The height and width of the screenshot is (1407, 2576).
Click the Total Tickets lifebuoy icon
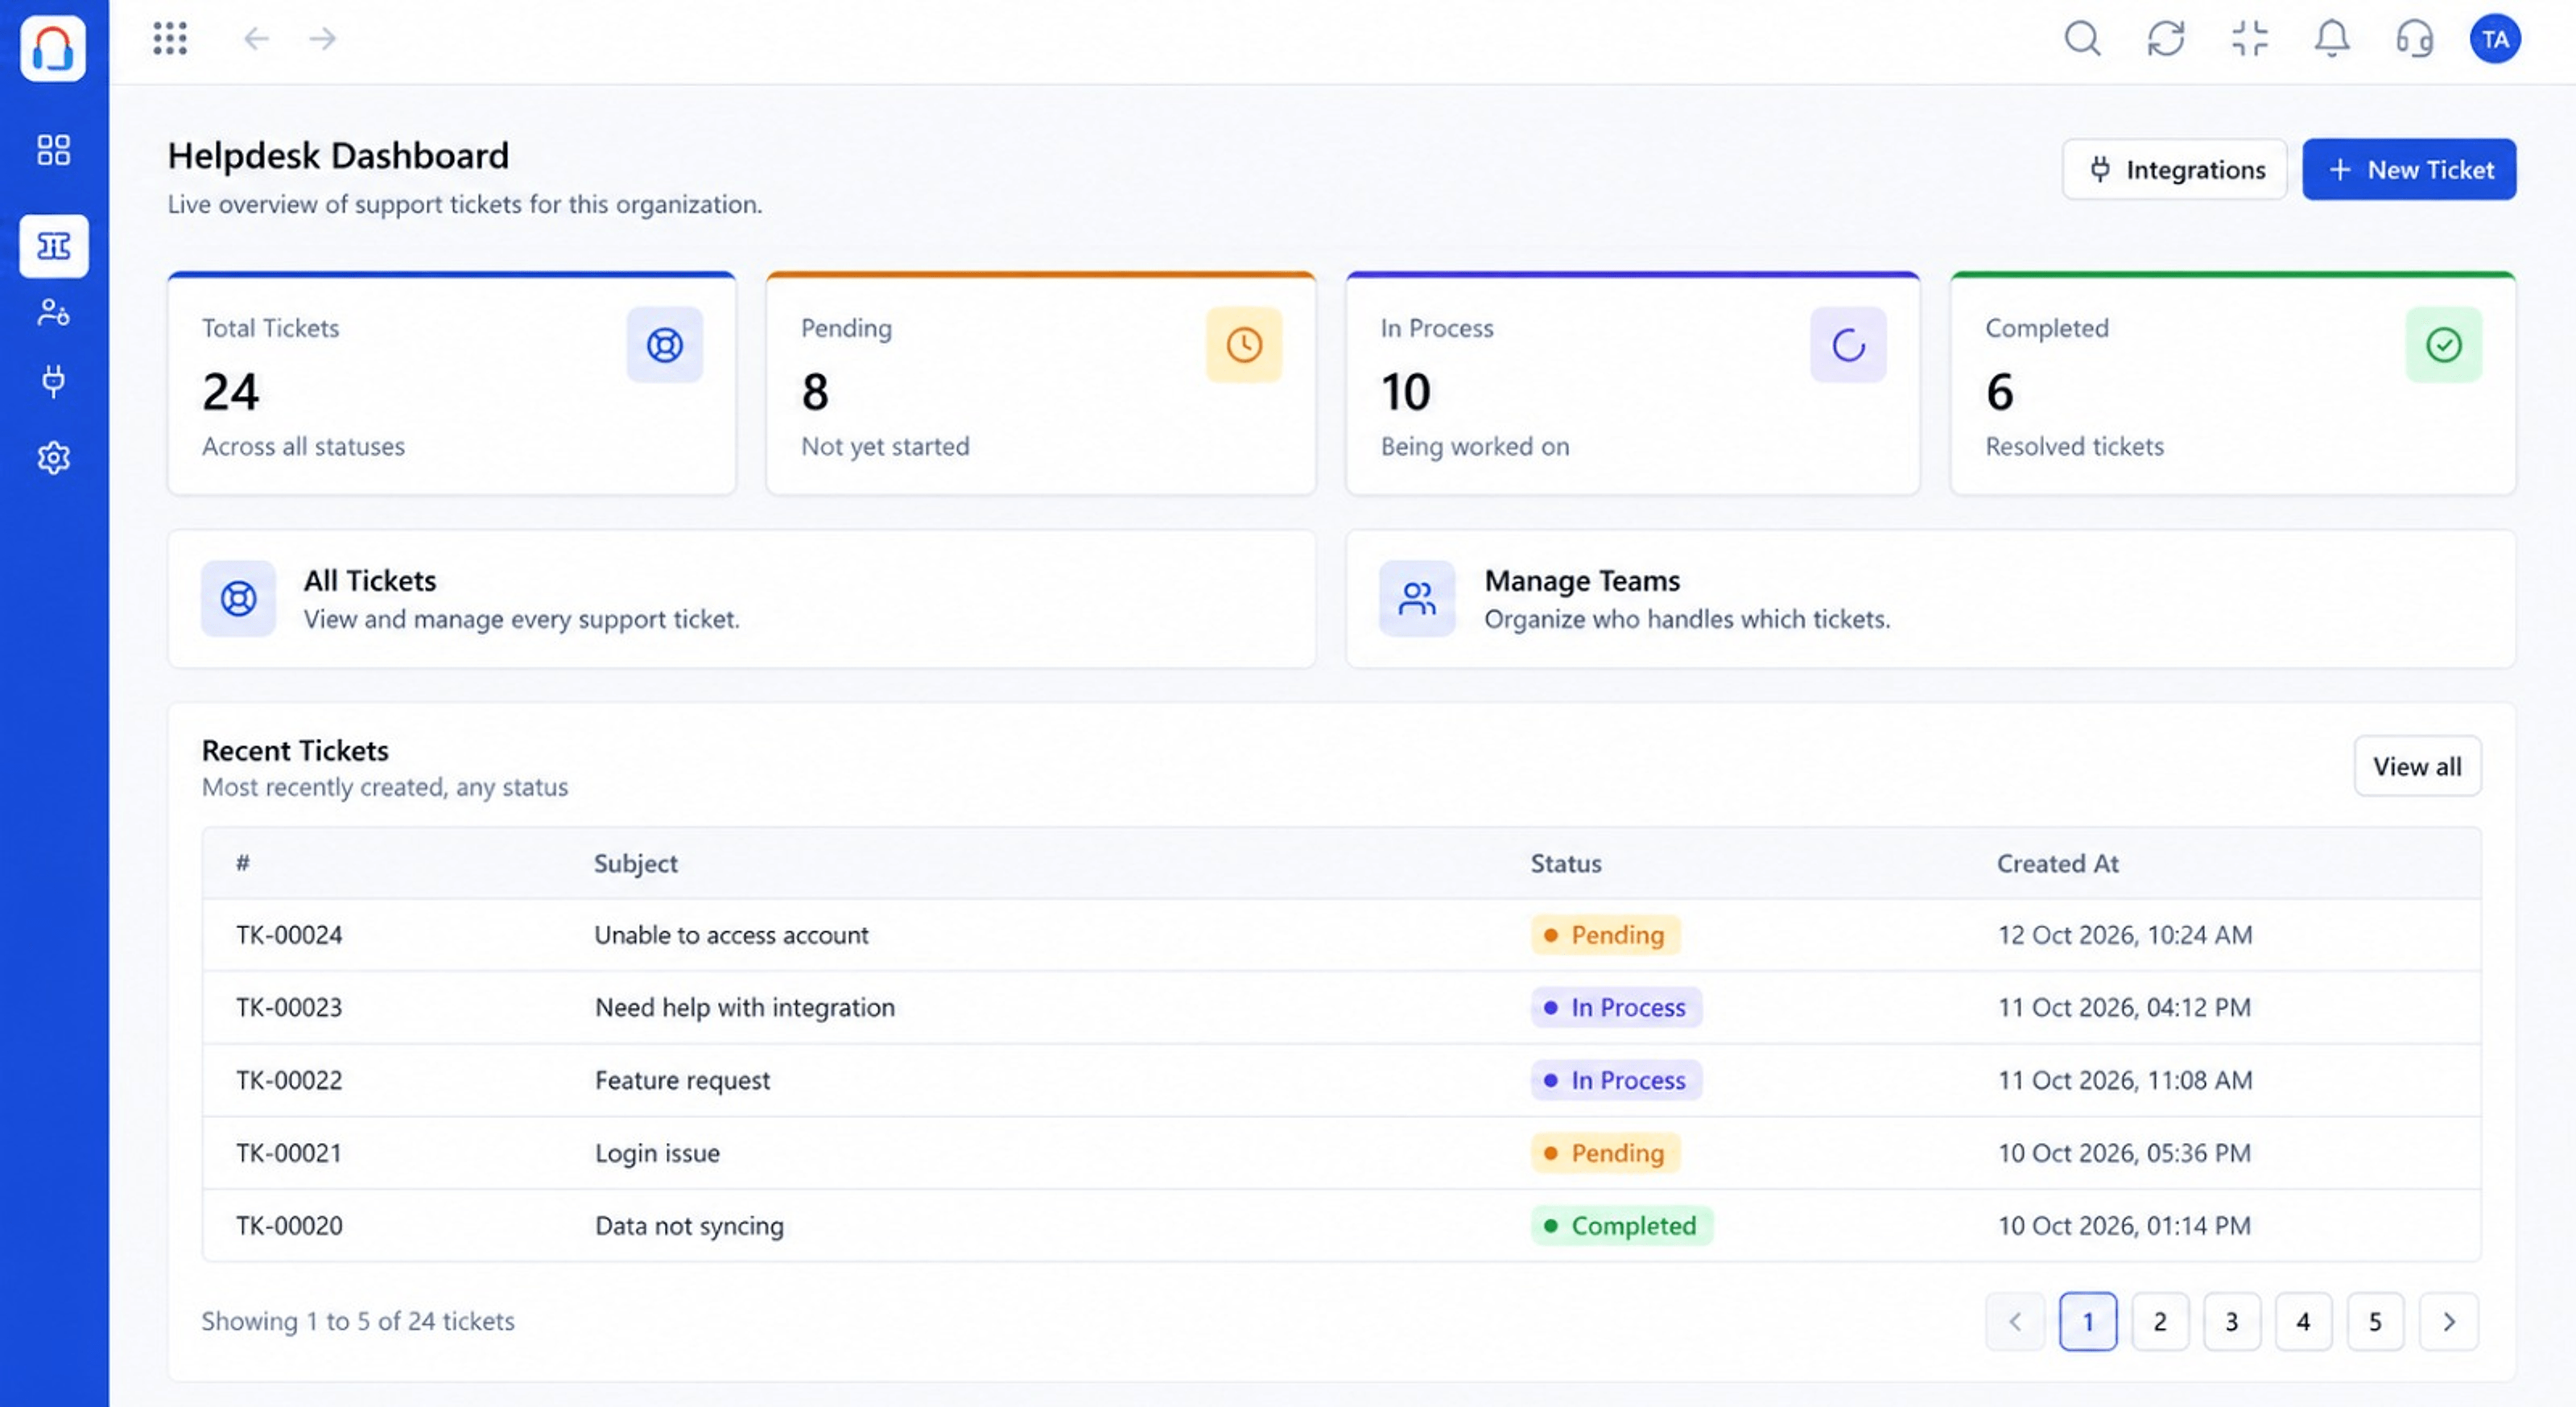[x=665, y=345]
